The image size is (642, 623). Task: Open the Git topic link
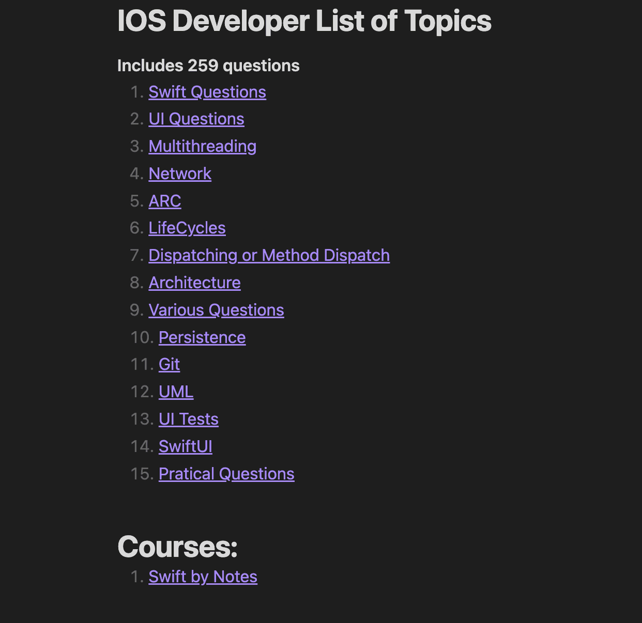pos(169,364)
